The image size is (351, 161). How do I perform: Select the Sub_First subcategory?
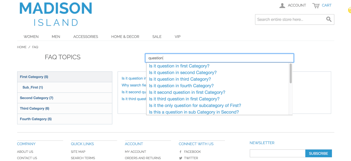pyautogui.click(x=33, y=87)
